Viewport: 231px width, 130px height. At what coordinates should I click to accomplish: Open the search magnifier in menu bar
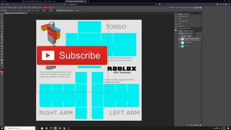[x=50, y=8]
